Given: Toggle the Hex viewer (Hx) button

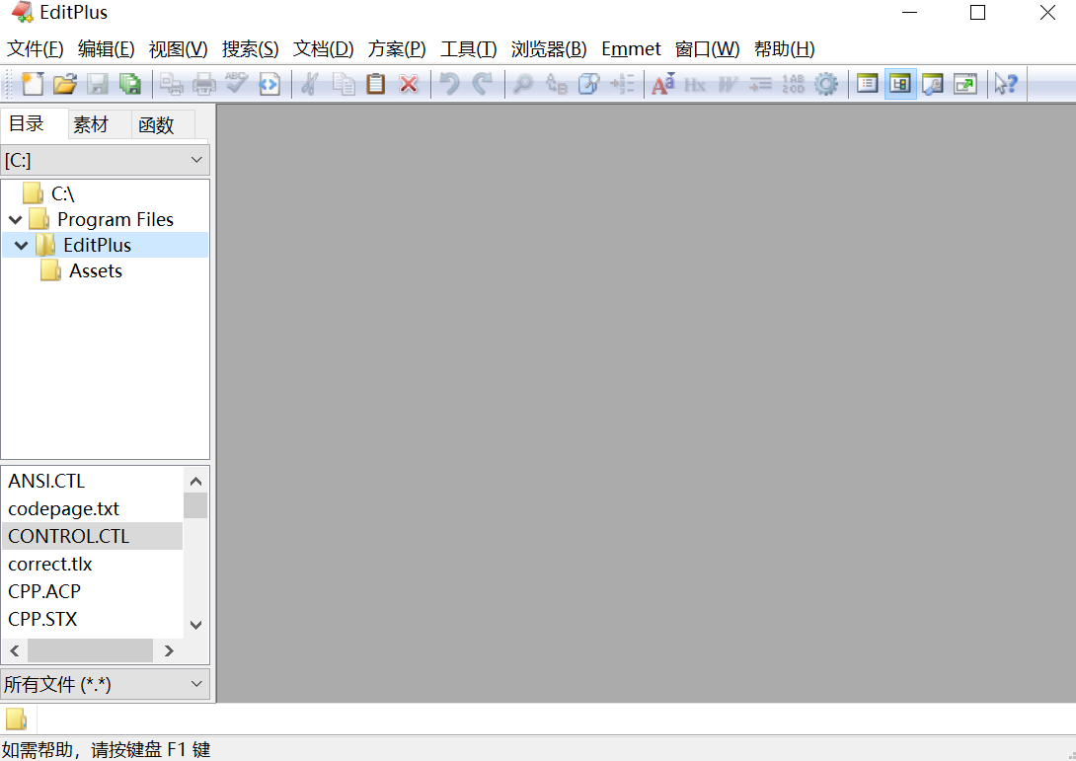Looking at the screenshot, I should (x=695, y=84).
